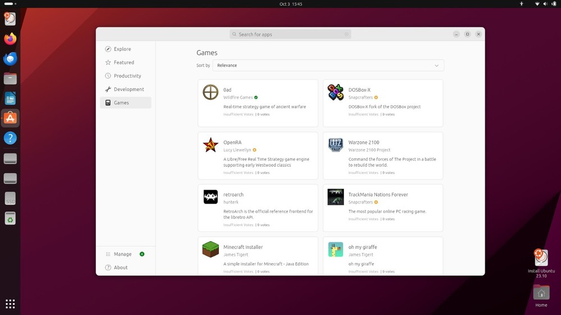The image size is (561, 315).
Task: Launch Firefox from the dock
Action: coord(10,39)
